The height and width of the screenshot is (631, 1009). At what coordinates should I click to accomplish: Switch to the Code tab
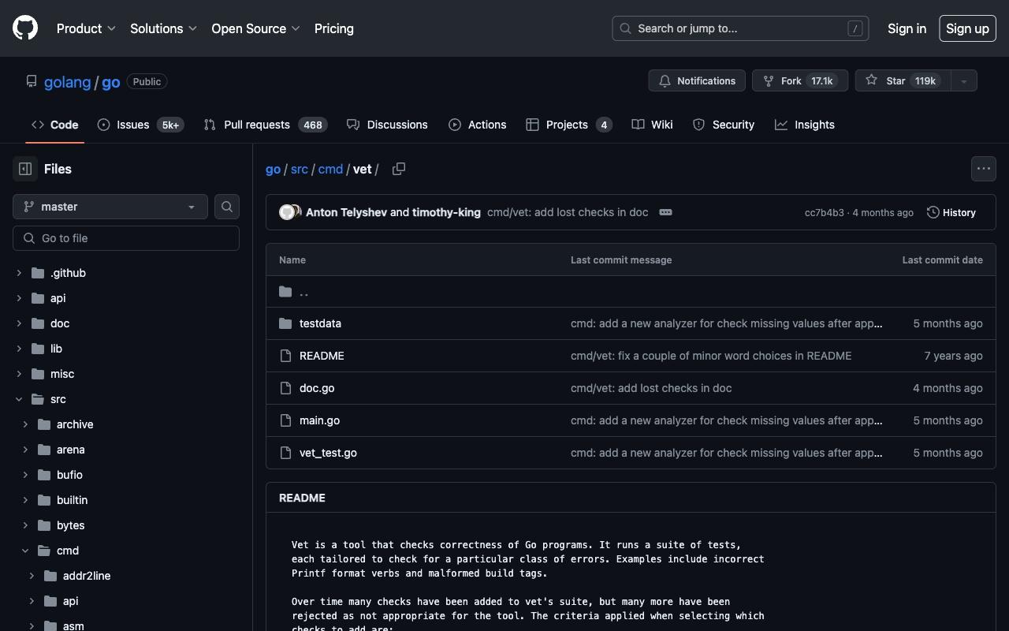click(54, 125)
